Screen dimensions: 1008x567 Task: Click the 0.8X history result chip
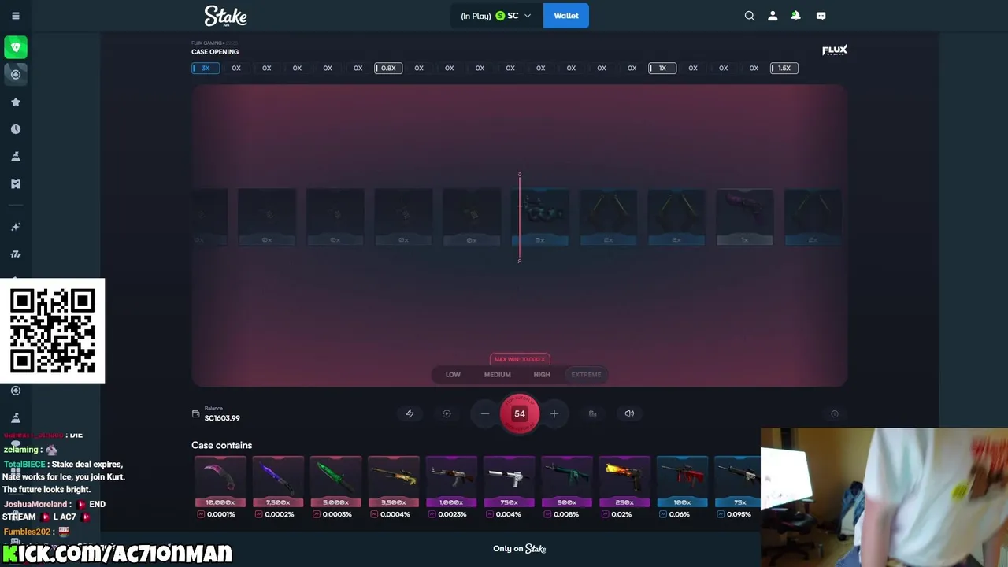point(388,69)
